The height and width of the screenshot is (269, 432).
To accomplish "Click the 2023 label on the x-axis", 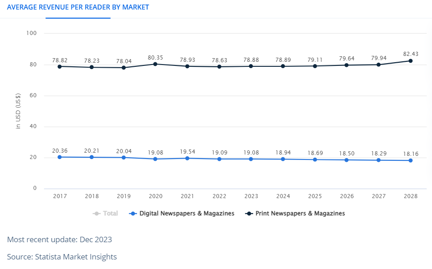I will (251, 196).
